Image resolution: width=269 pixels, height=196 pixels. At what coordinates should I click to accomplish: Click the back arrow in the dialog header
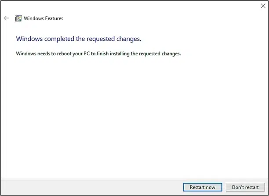tap(6, 18)
